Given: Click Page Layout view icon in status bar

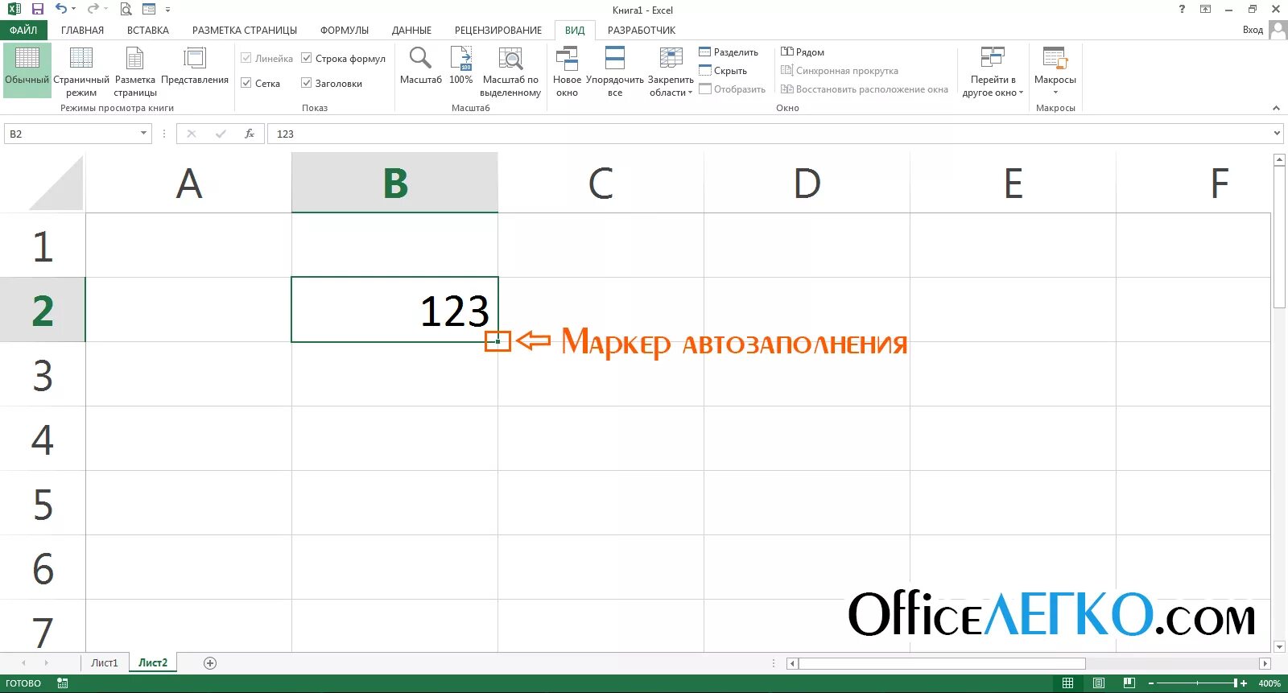Looking at the screenshot, I should click(1098, 683).
